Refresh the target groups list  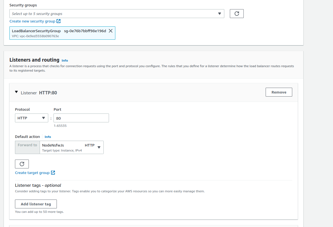[x=22, y=164]
